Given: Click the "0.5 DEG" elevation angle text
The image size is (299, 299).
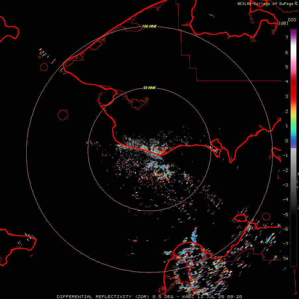Looking at the screenshot, I should (163, 297).
